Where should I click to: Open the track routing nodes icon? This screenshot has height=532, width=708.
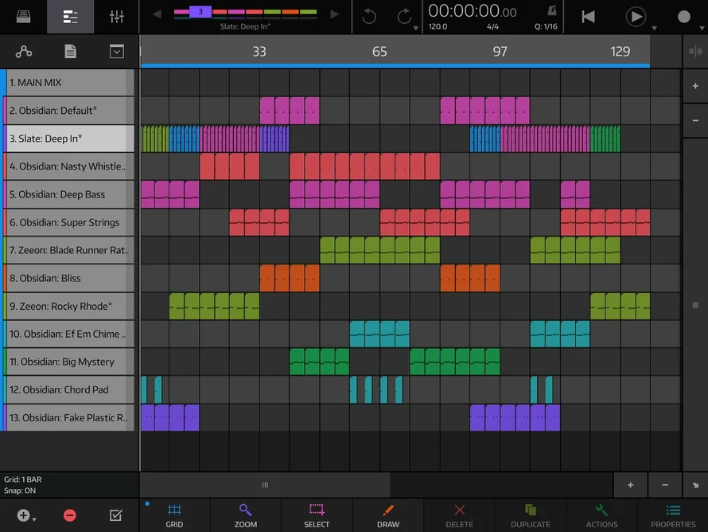[x=24, y=52]
